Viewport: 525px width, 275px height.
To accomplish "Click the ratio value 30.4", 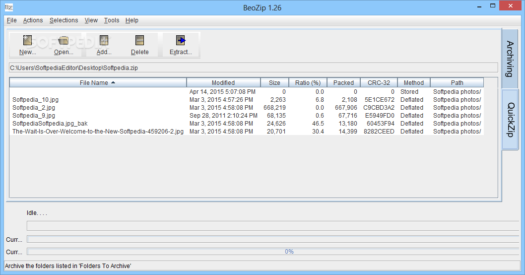I will tap(318, 132).
